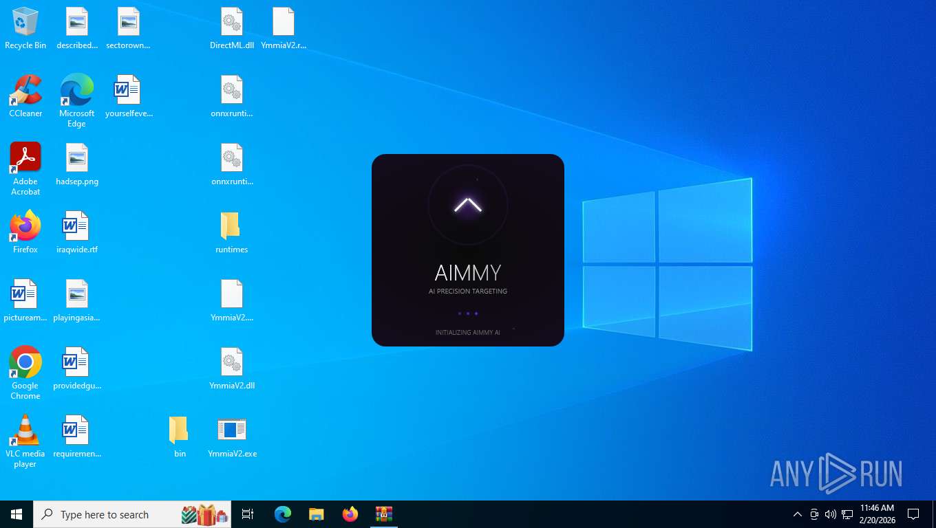
Task: Select the YmmiaV2.... blank file above YmmiaV2.dll
Action: click(232, 300)
